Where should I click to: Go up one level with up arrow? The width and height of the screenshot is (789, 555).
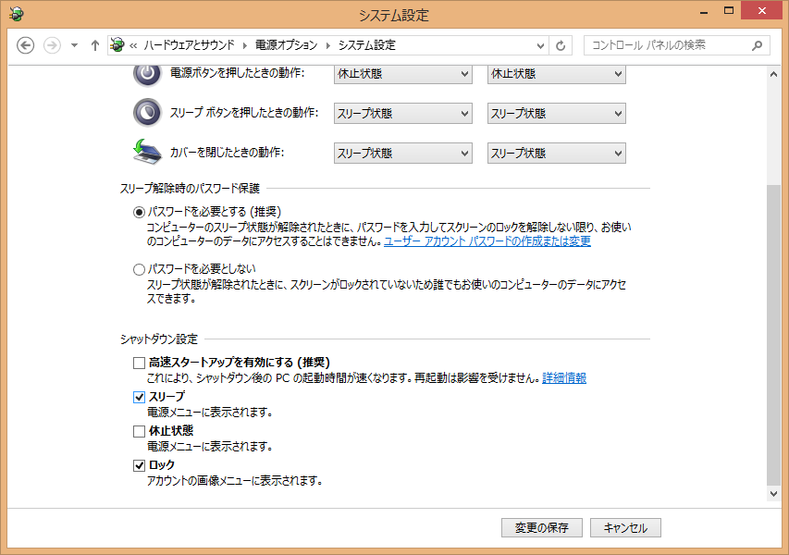click(x=94, y=45)
